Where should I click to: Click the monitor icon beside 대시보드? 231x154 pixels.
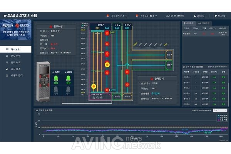7,49
